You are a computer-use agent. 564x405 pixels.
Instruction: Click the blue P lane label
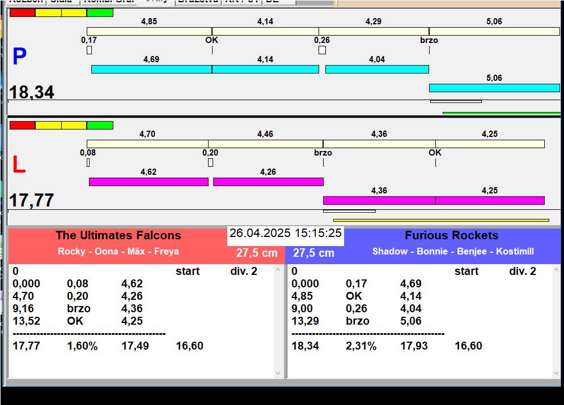tap(19, 57)
